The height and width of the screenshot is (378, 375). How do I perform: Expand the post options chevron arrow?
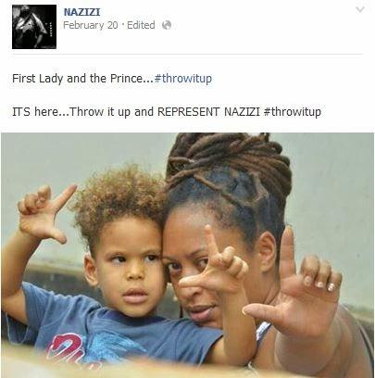[360, 10]
